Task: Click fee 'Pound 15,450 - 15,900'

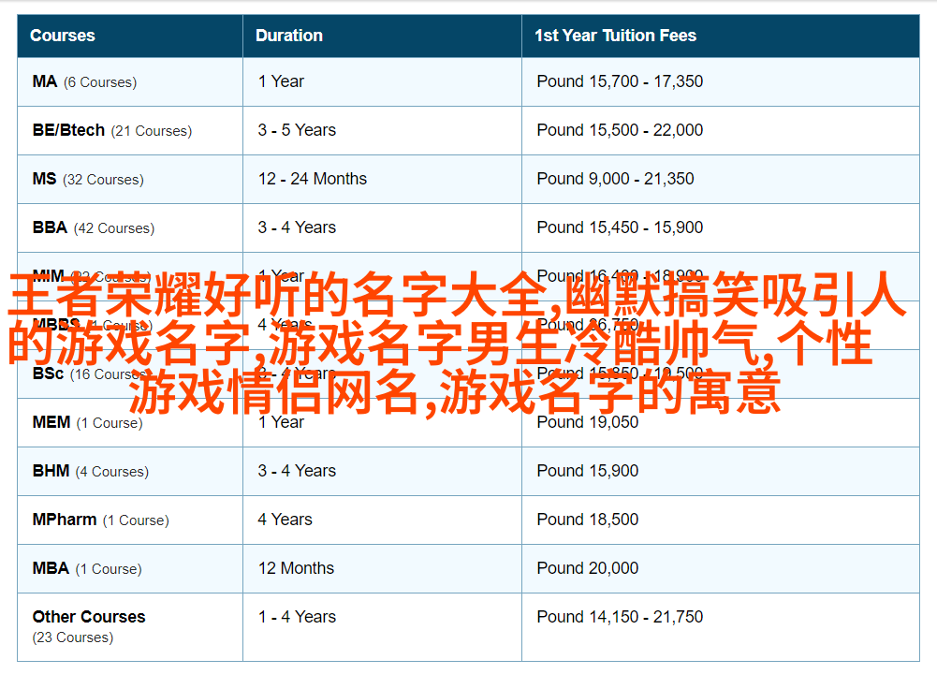Action: (x=620, y=227)
